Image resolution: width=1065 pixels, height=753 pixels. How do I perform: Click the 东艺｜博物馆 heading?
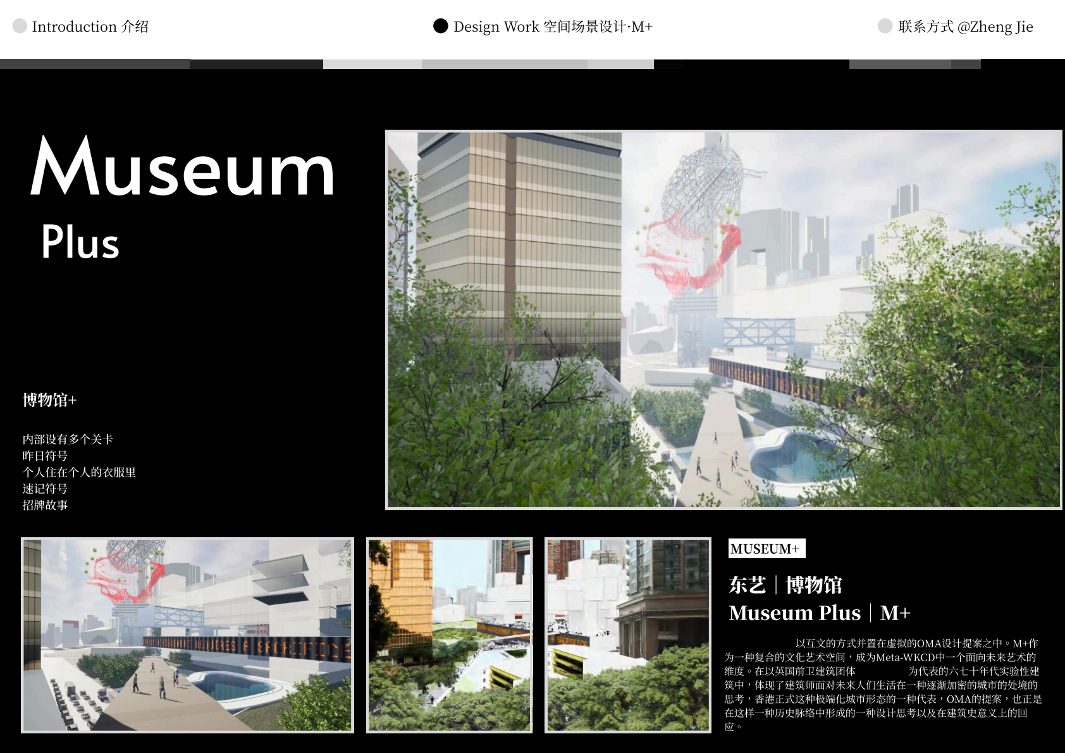point(785,585)
